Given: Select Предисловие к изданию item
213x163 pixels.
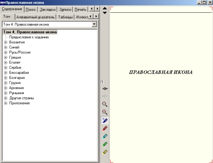Looking at the screenshot, I should point(29,37).
